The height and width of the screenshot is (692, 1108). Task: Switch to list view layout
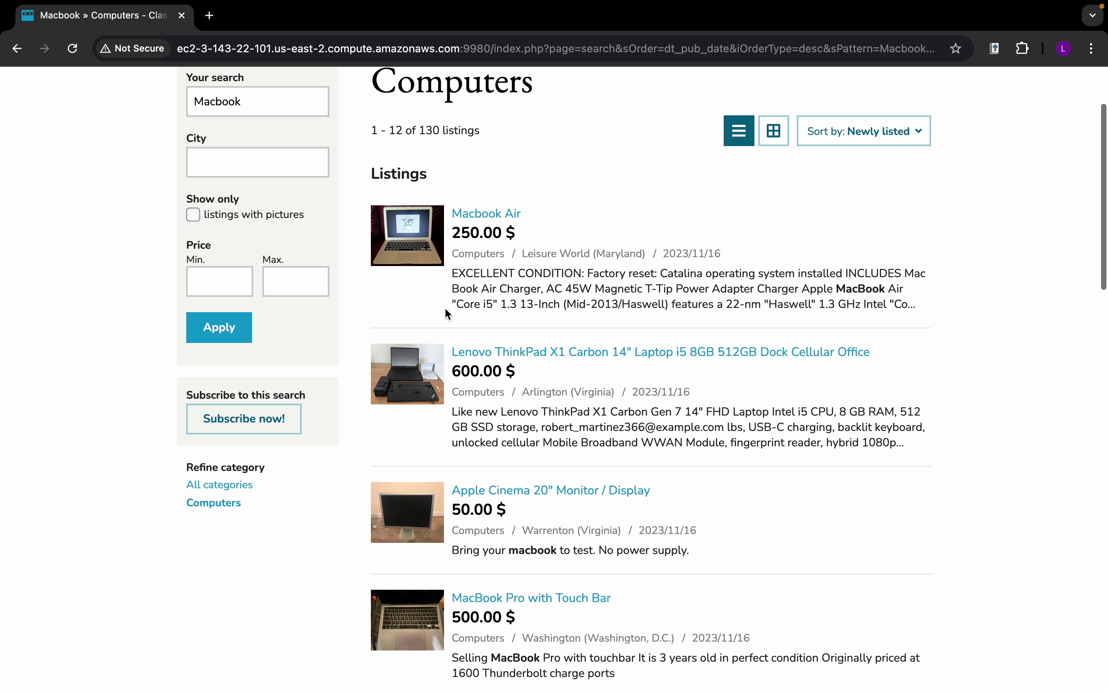[739, 131]
